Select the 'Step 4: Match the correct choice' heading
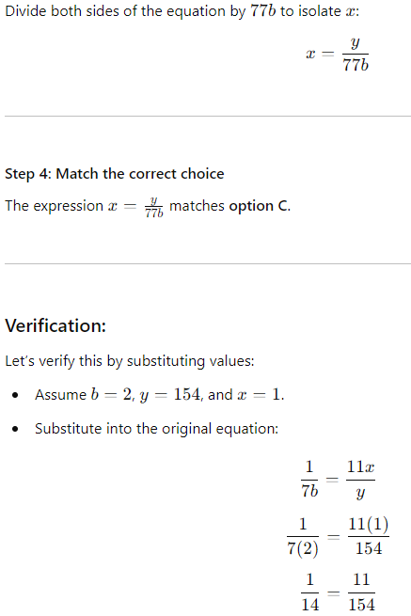 tap(115, 174)
